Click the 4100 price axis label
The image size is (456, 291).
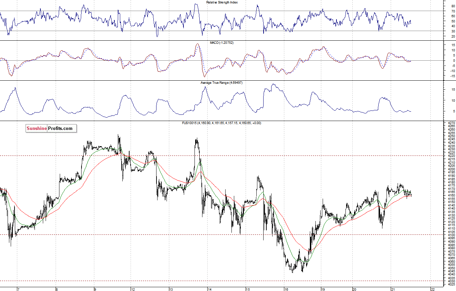pos(452,235)
